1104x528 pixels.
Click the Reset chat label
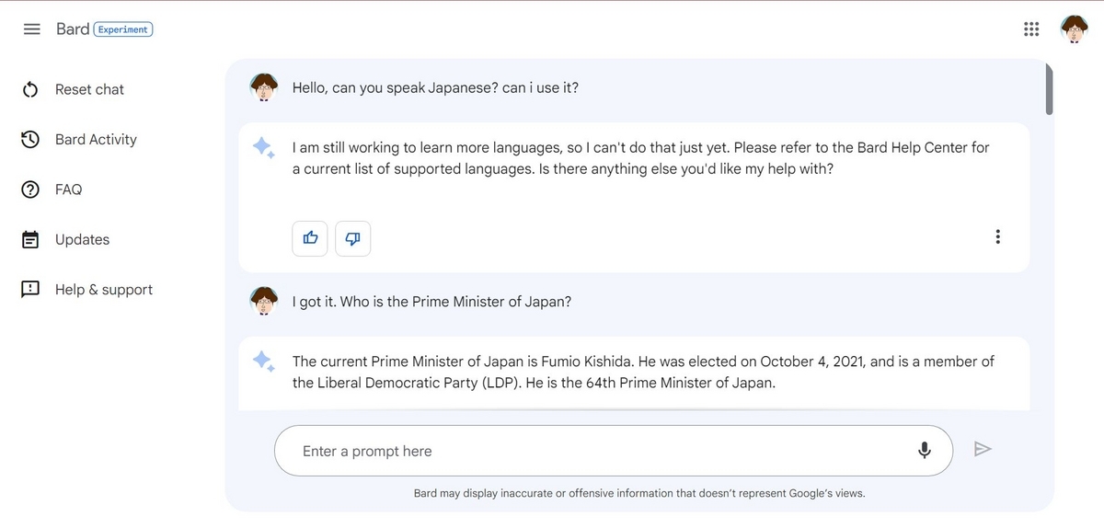point(89,89)
